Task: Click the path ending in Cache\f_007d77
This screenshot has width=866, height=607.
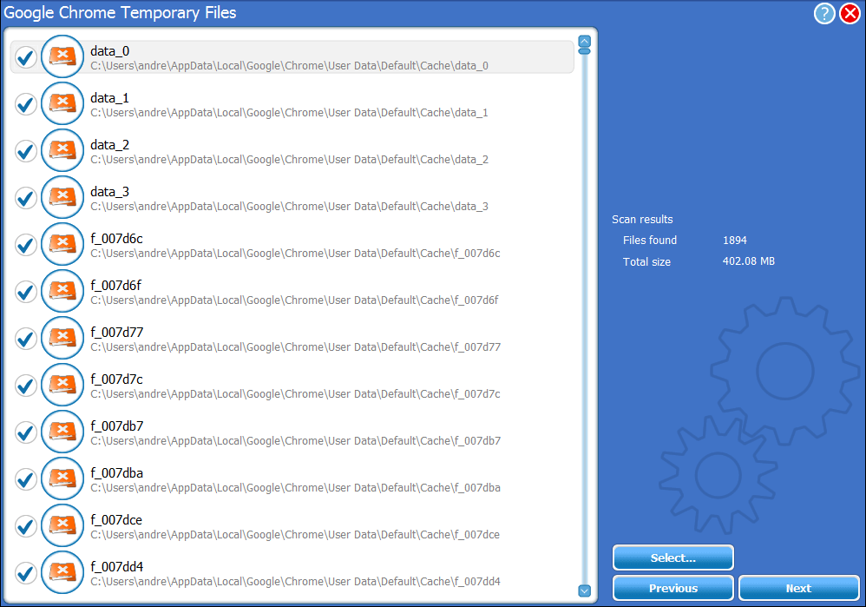Action: coord(296,347)
